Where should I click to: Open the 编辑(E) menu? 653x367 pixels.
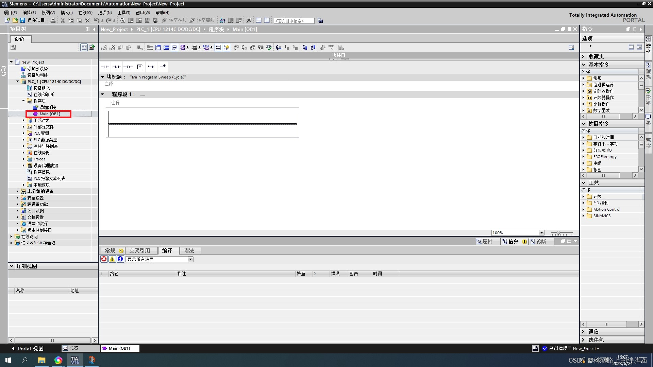[29, 13]
